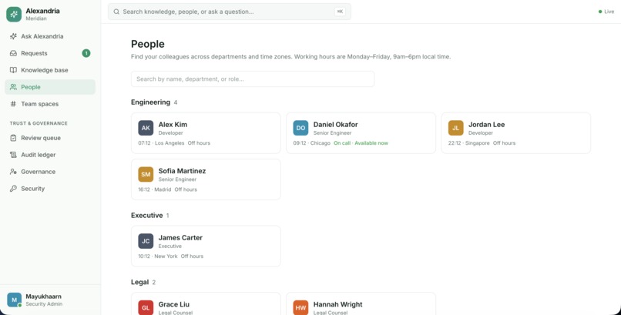The image size is (621, 315).
Task: Click Sofia Martinez's Senior Engineer title
Action: click(x=177, y=179)
